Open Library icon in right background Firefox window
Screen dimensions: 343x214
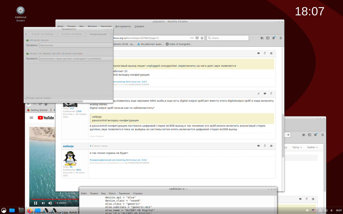[x=304, y=135]
